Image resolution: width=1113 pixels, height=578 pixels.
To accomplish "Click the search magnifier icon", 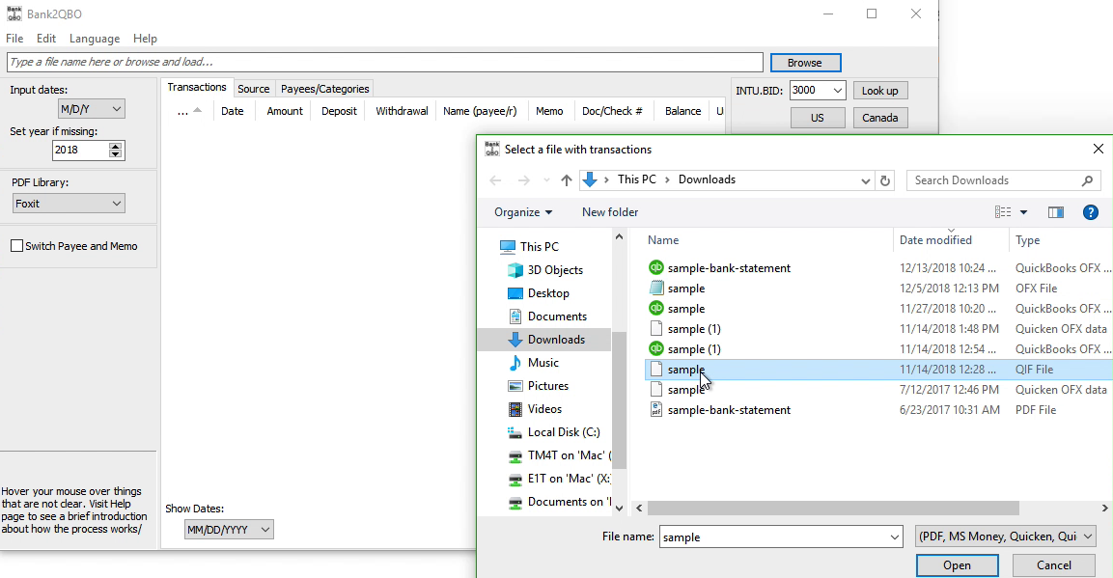I will point(1088,180).
